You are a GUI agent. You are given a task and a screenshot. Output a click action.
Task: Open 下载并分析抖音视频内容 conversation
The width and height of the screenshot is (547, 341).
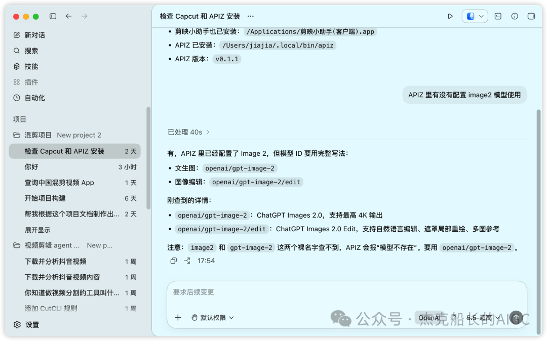(x=75, y=277)
